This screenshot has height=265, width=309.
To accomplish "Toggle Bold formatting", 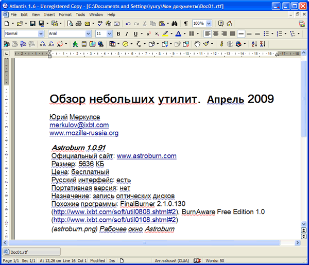I will point(118,34).
